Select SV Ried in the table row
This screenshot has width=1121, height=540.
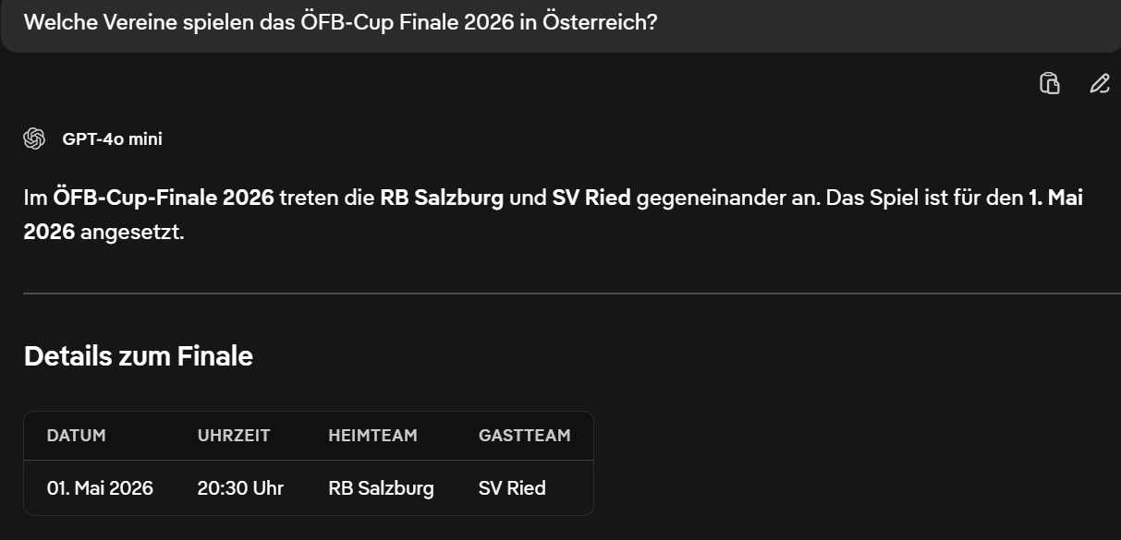512,488
